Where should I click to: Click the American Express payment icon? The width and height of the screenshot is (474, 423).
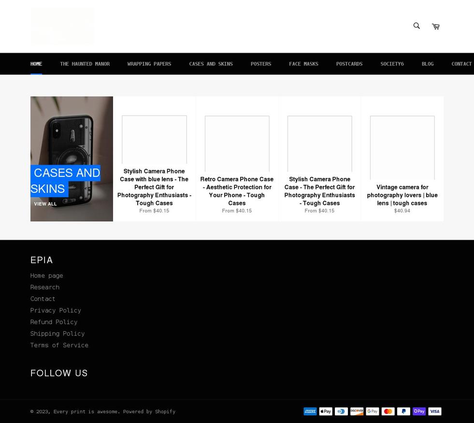[x=310, y=411]
